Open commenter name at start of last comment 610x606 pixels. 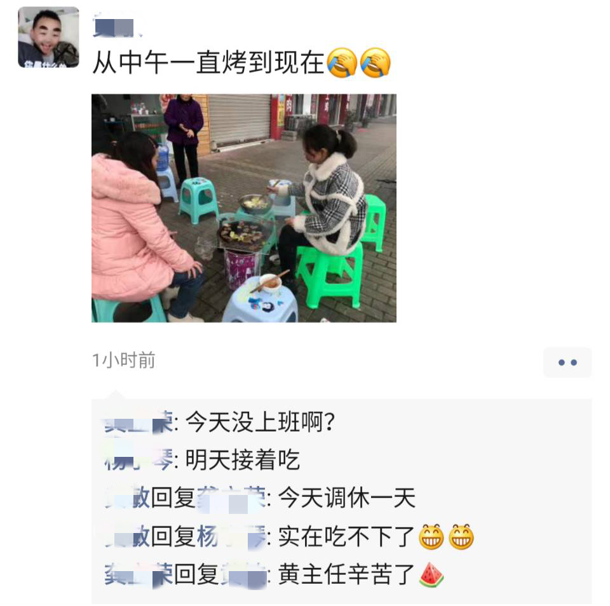(139, 575)
